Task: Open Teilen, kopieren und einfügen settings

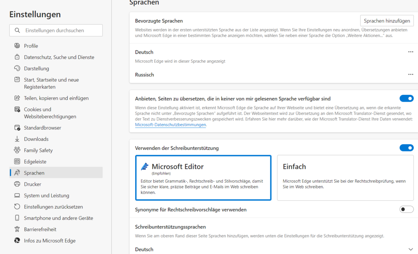Action: pos(56,98)
